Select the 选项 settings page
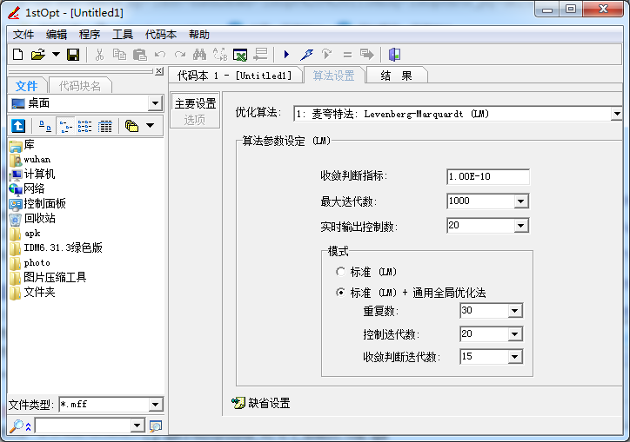The width and height of the screenshot is (630, 442). pyautogui.click(x=195, y=120)
